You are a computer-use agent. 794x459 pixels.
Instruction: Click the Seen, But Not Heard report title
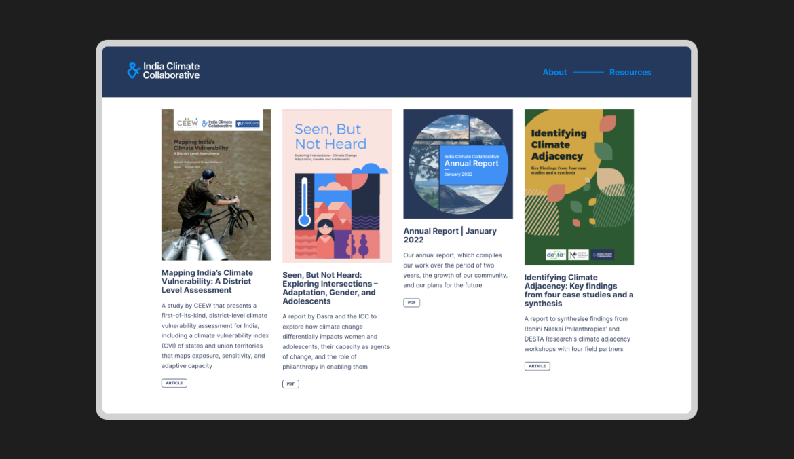click(x=330, y=289)
